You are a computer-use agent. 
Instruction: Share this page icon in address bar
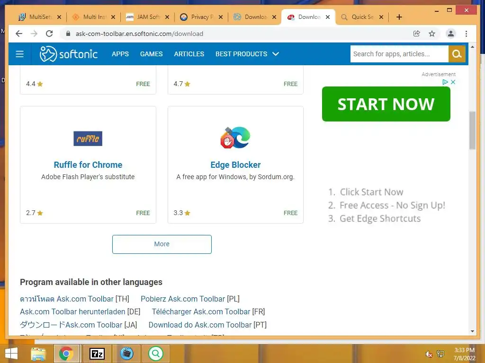click(417, 34)
